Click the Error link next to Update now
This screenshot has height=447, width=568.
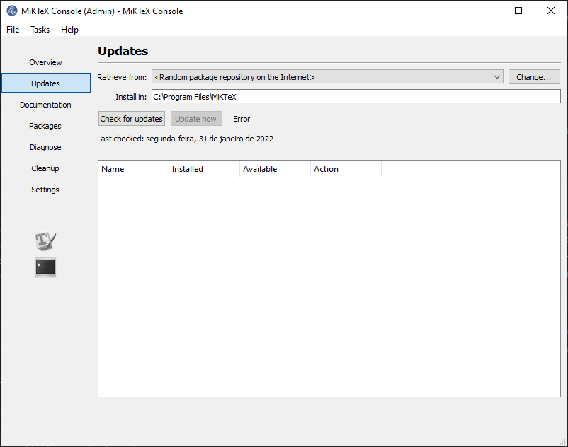(x=241, y=118)
